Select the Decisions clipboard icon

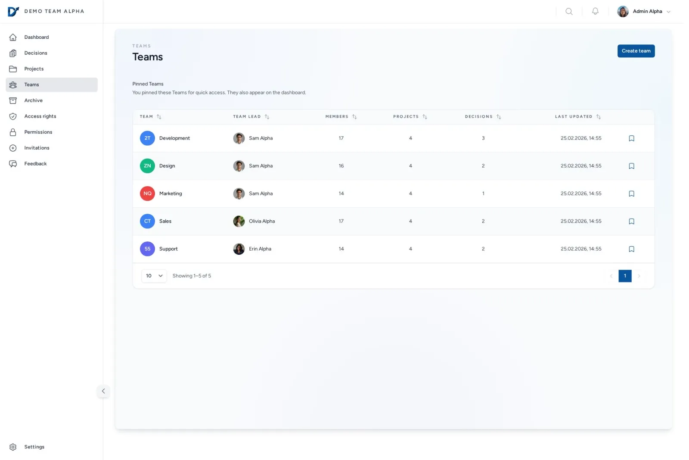(x=13, y=53)
